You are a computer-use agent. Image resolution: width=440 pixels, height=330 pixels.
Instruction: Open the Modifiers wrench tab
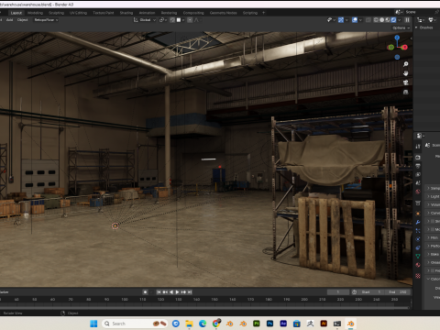pos(418,222)
